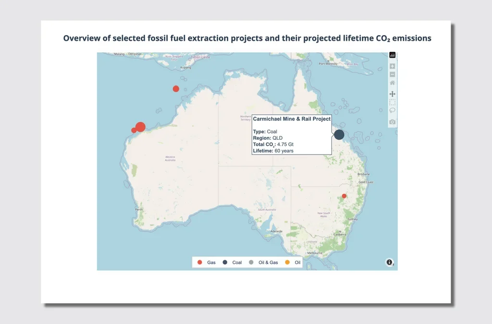Toggle the orange Oil legend entry

click(x=293, y=262)
